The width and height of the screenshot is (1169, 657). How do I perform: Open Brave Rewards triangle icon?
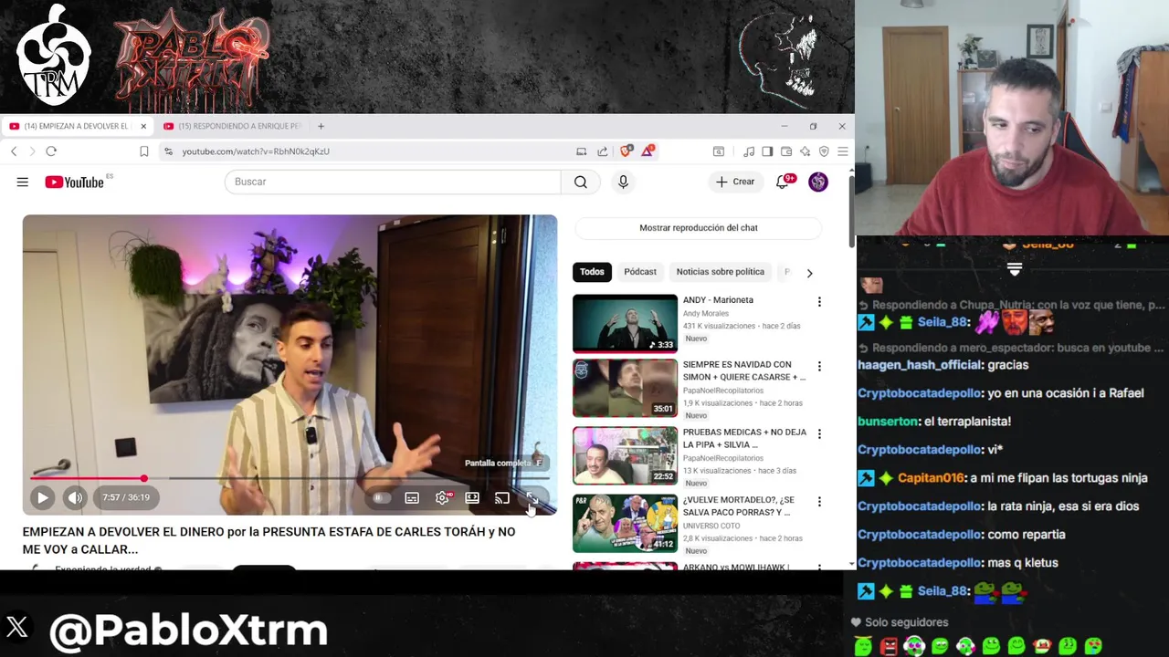tap(648, 151)
